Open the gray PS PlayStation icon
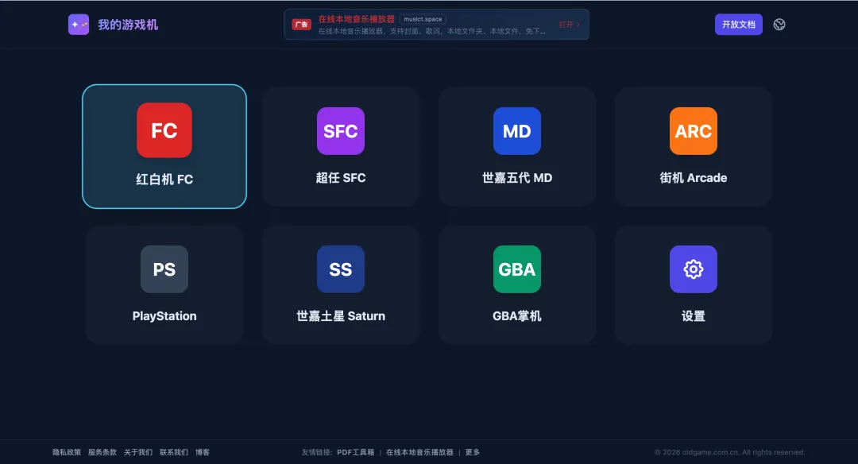858x464 pixels. [164, 269]
